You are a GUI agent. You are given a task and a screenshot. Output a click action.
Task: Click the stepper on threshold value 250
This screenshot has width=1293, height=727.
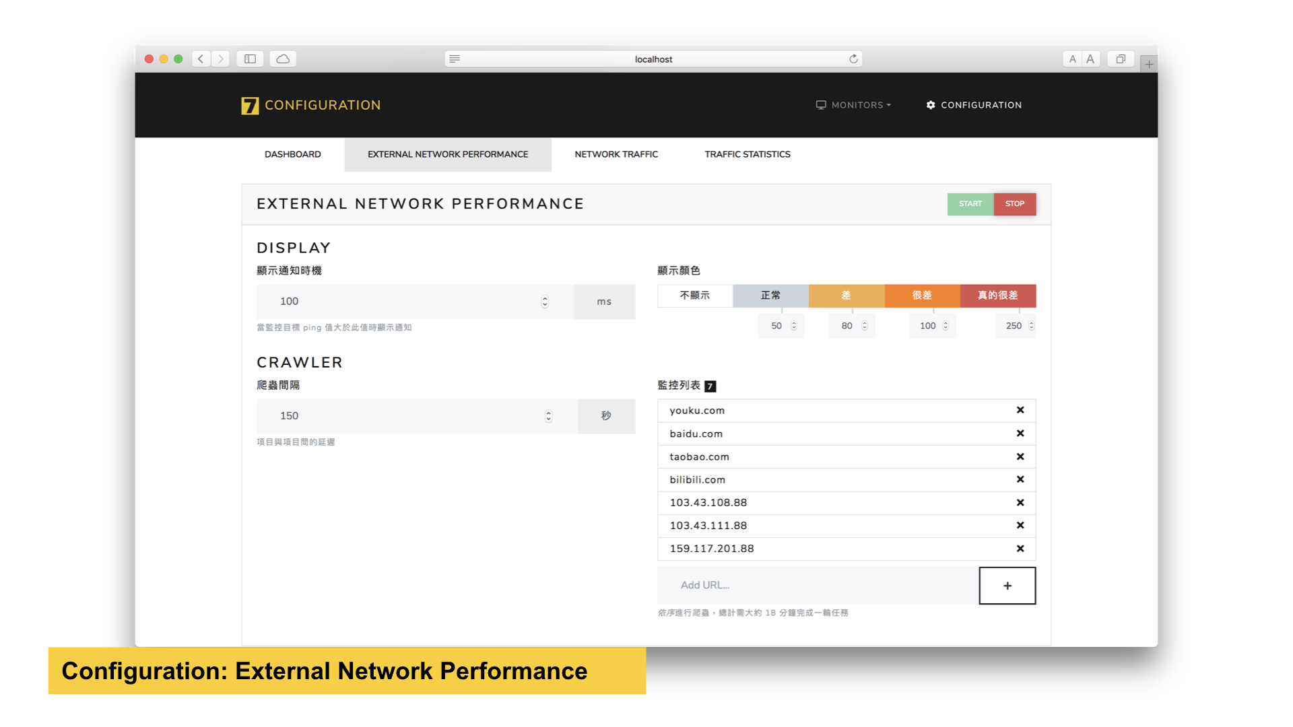click(1031, 326)
